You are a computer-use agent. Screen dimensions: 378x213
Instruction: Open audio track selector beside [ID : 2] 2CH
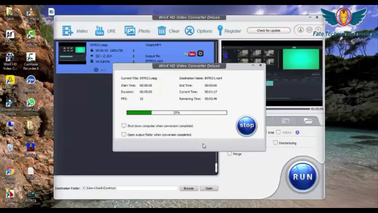133,56
